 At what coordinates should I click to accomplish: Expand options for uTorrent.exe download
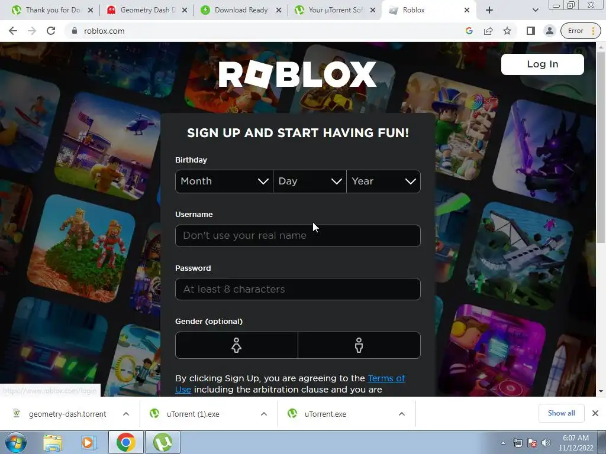coord(402,414)
